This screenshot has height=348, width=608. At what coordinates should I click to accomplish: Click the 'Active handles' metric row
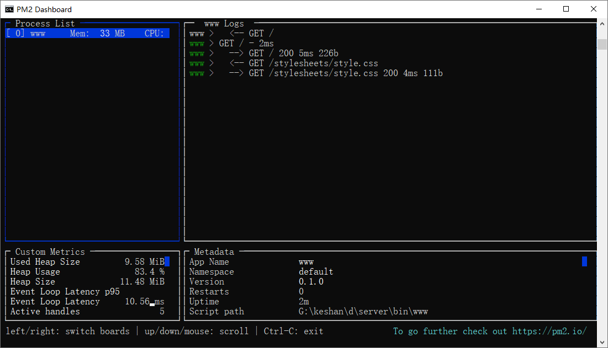(87, 311)
